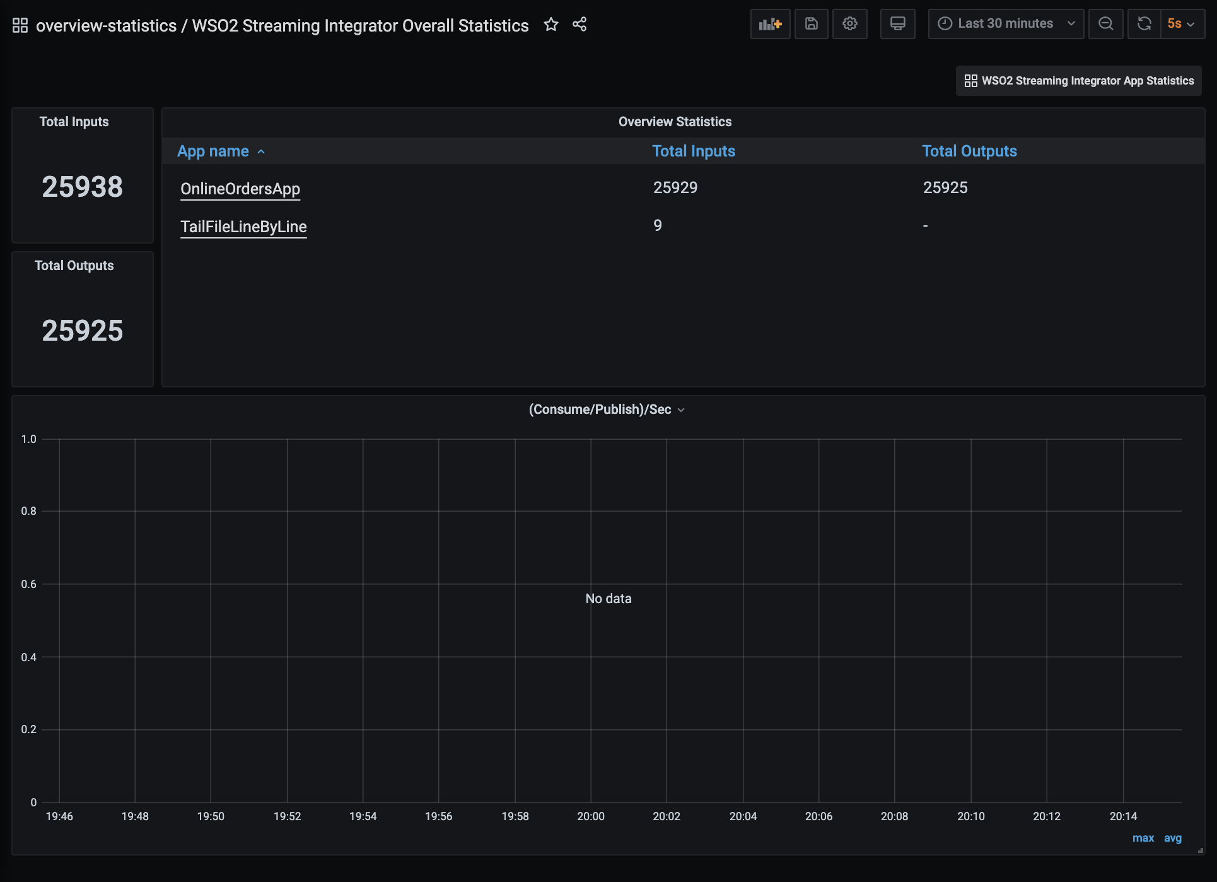Sort by Total Outputs column header
The height and width of the screenshot is (882, 1217).
coord(969,151)
